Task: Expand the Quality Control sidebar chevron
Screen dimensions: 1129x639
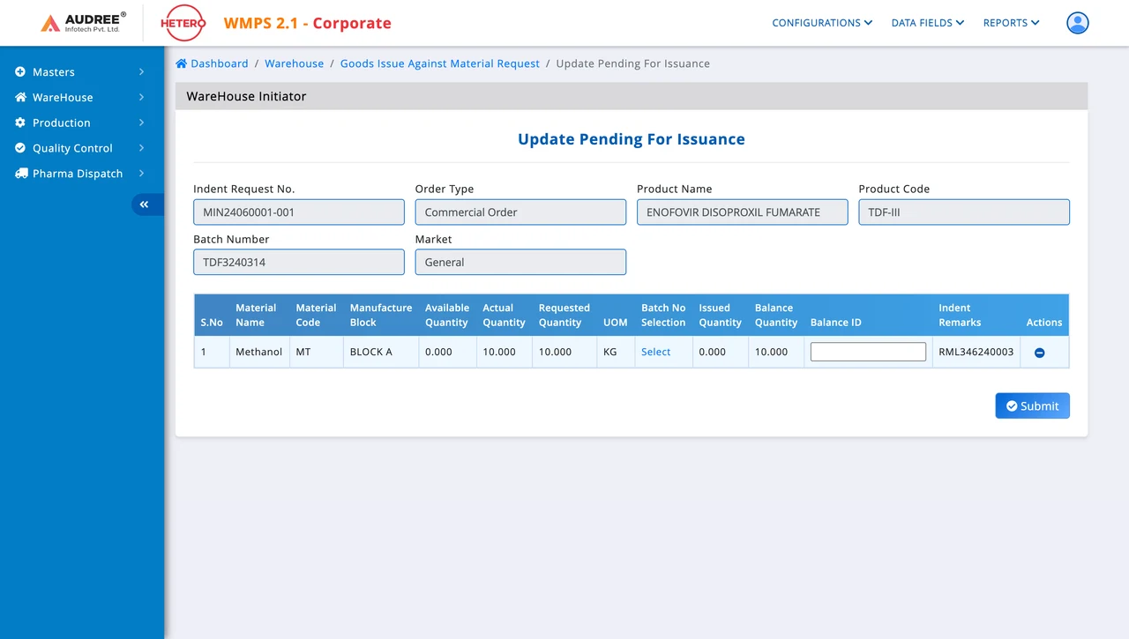Action: tap(141, 148)
